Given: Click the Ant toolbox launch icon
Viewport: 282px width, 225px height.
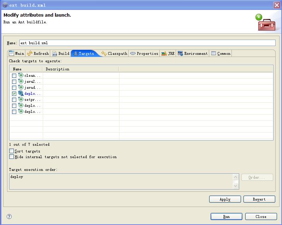Looking at the screenshot, I should [265, 22].
